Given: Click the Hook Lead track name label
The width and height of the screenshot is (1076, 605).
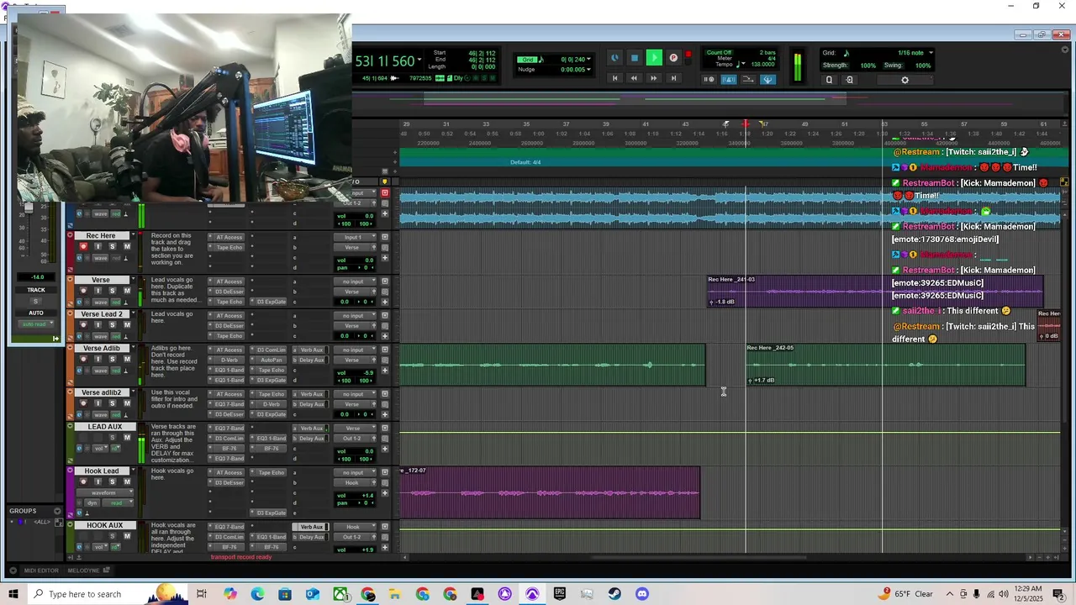Looking at the screenshot, I should click(x=102, y=471).
